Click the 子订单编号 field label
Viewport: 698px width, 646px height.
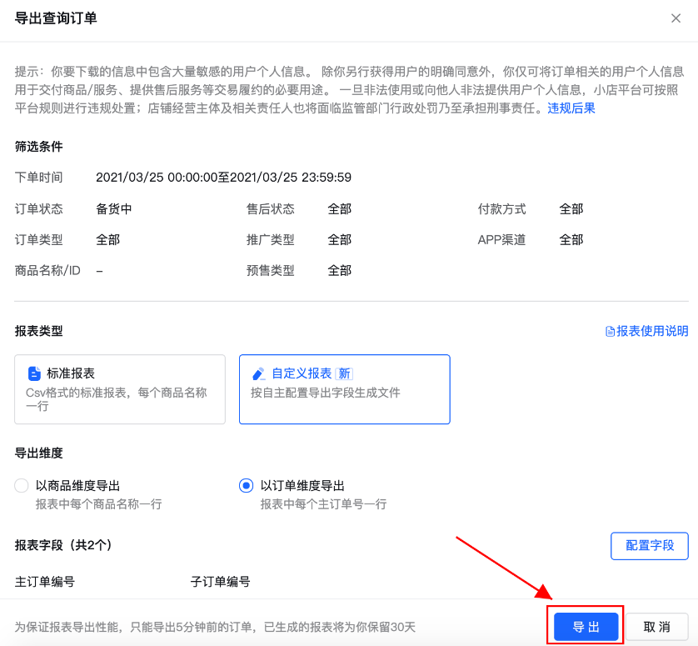click(x=221, y=582)
